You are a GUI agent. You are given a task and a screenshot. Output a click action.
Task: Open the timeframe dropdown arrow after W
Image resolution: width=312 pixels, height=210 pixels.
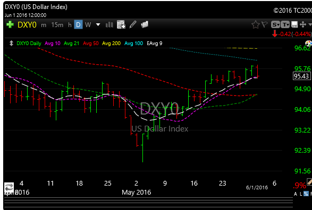click(98, 25)
